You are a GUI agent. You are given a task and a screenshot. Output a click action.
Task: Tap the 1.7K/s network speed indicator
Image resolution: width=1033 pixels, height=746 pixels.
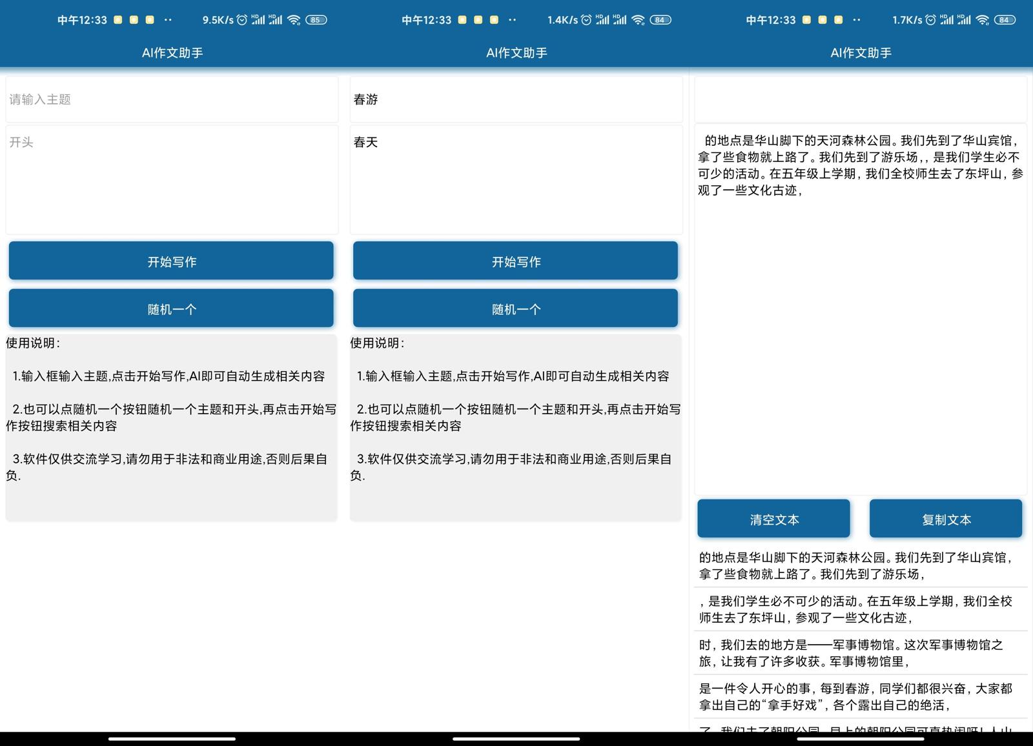coord(907,20)
